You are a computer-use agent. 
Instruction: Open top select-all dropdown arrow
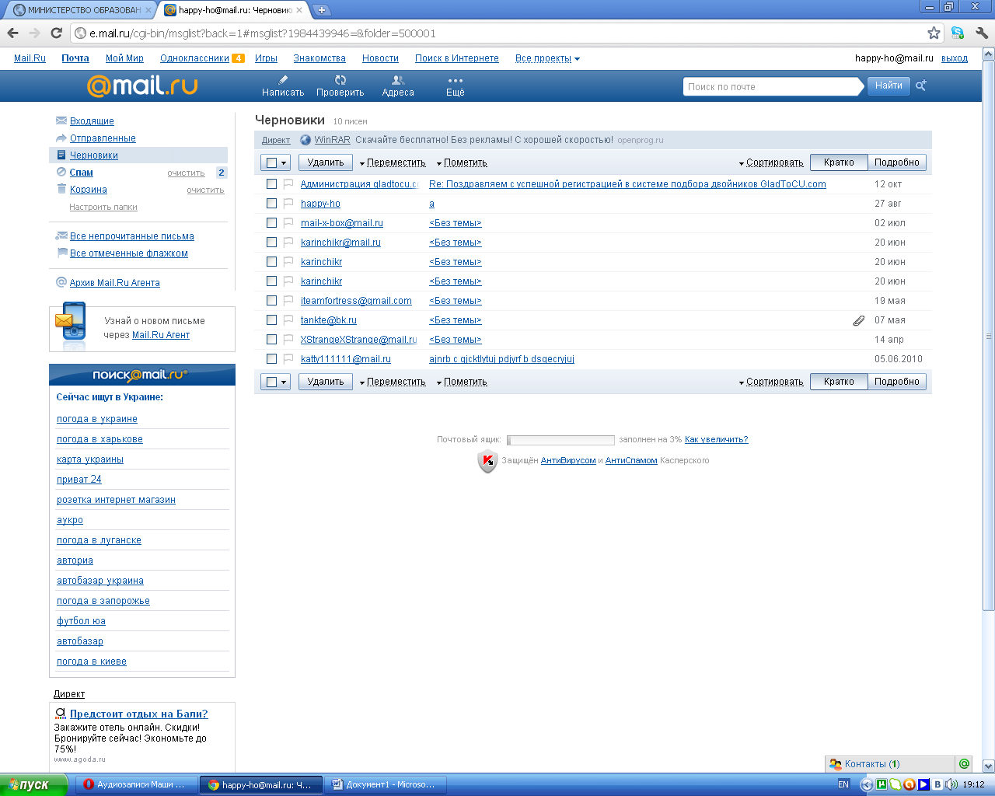[x=284, y=162]
